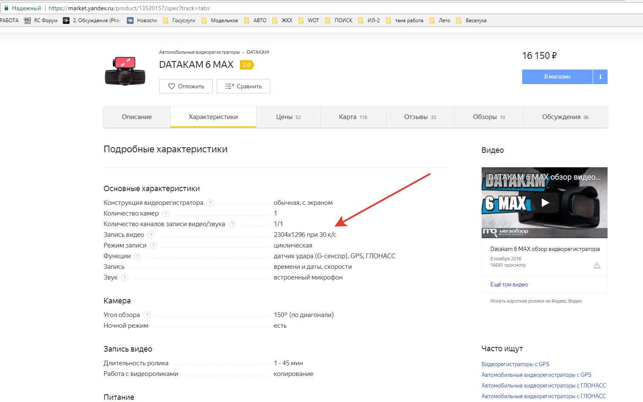The image size is (643, 402).
Task: Open the Веселуха bookmark folder
Action: pos(471,20)
